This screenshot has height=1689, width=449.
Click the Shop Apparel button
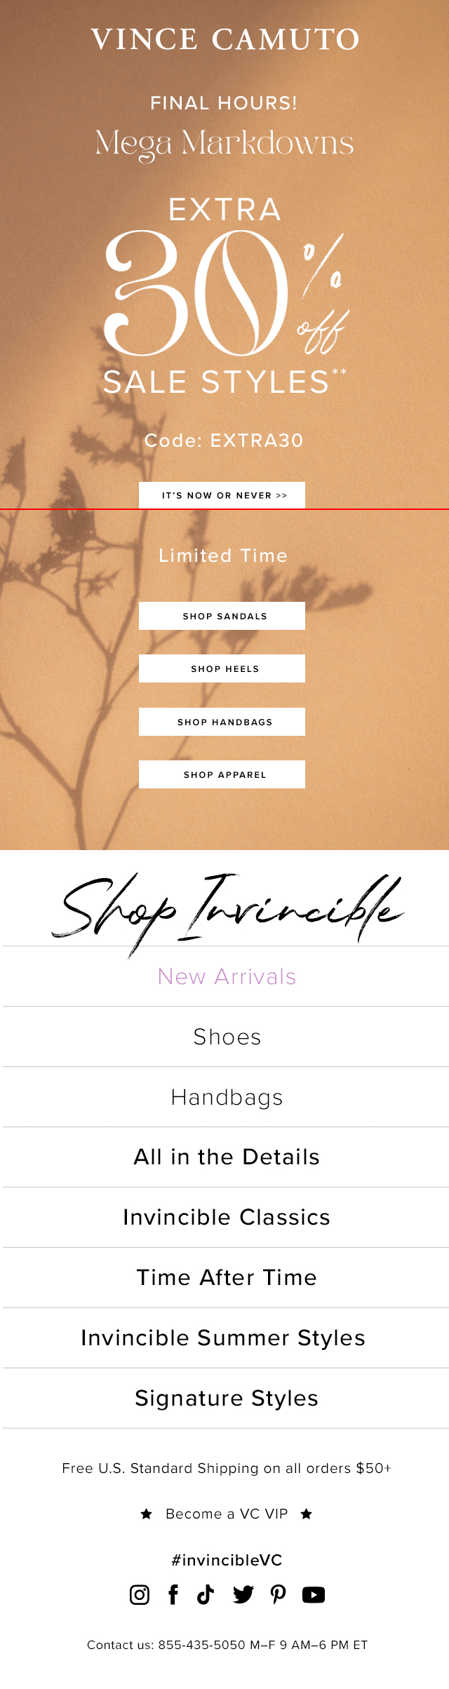222,774
